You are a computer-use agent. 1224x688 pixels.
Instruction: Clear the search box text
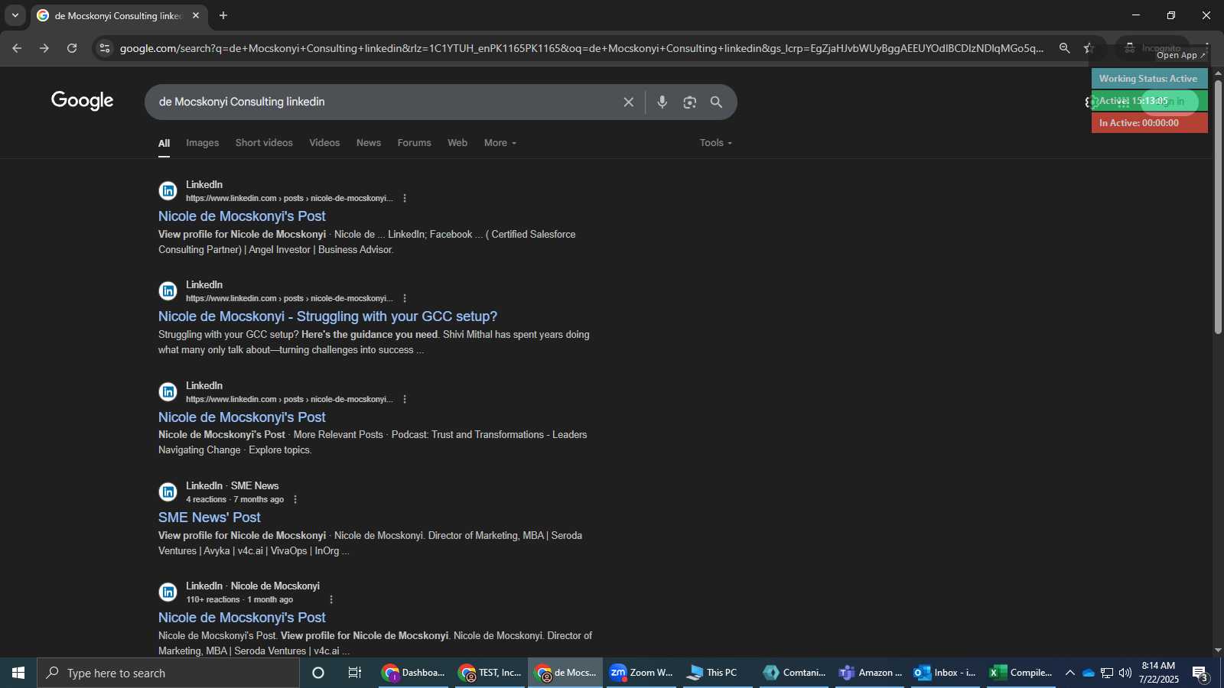coord(628,102)
